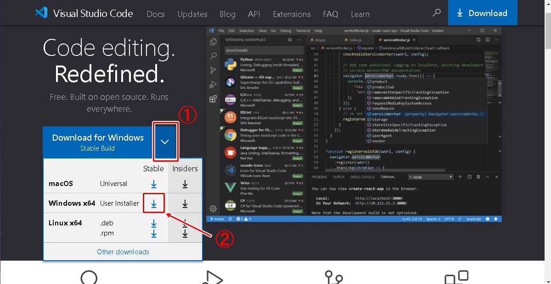Install the ESLint extension
551x284 pixels.
click(x=297, y=123)
